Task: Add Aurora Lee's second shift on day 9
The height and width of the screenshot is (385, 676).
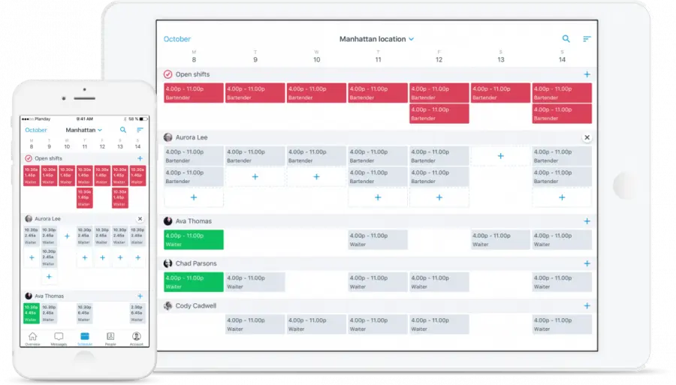Action: click(x=255, y=176)
